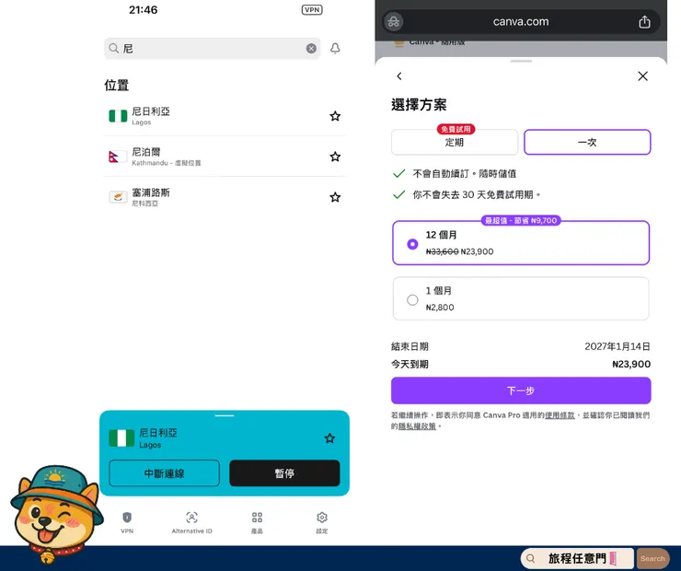Screen dimensions: 681x571
Task: Open the 產品 tab in the bottom bar
Action: pyautogui.click(x=257, y=522)
